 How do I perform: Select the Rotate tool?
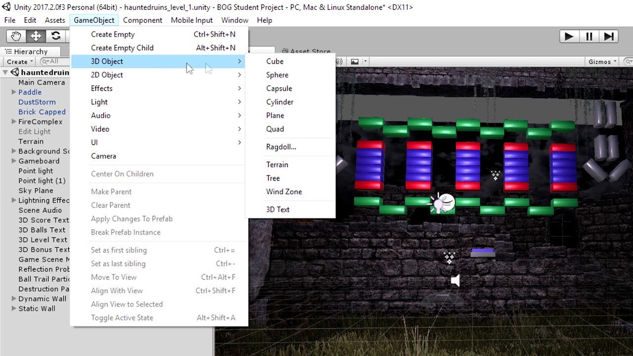56,36
